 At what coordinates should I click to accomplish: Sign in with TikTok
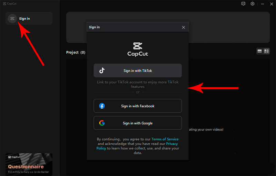tap(138, 70)
